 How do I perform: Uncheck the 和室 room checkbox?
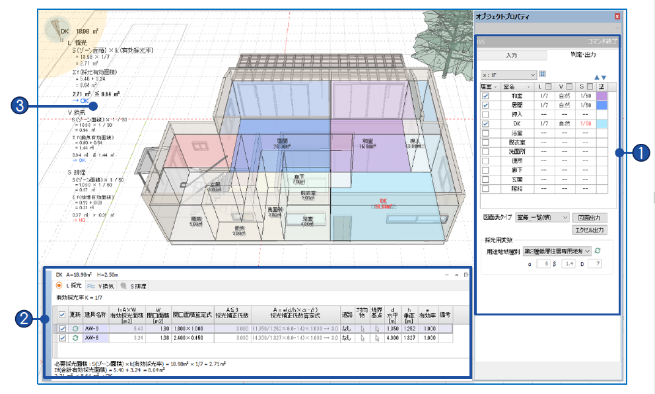(x=486, y=96)
